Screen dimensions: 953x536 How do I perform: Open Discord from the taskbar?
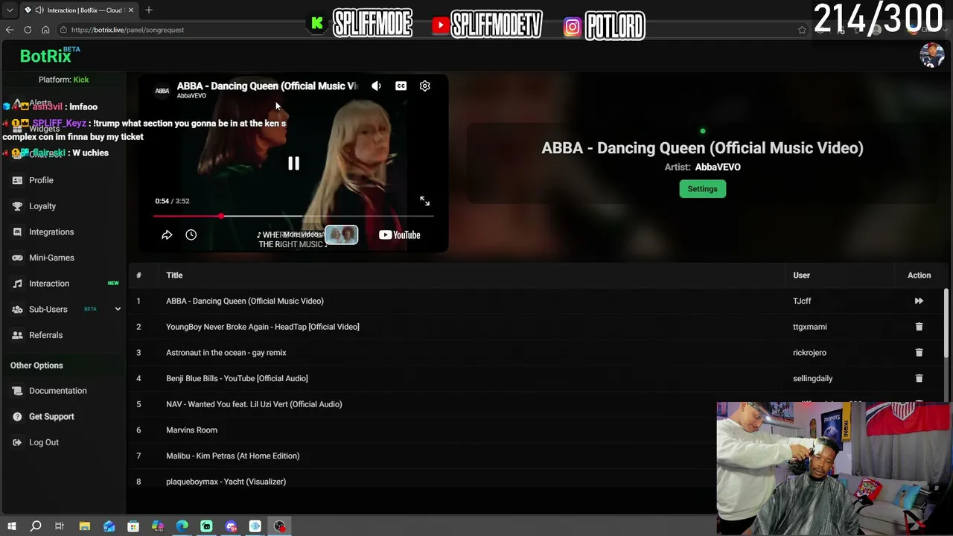coord(231,526)
